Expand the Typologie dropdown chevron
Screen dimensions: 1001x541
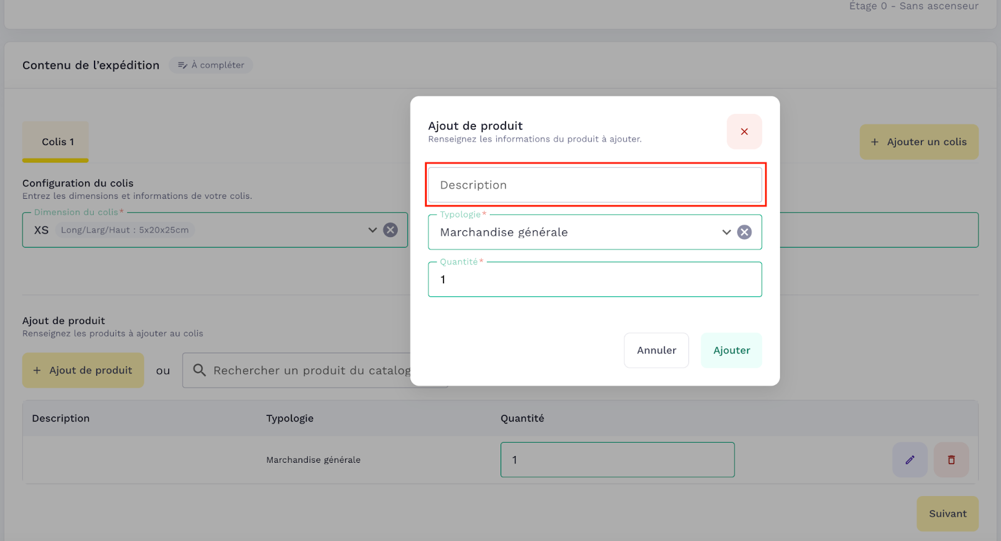(726, 232)
